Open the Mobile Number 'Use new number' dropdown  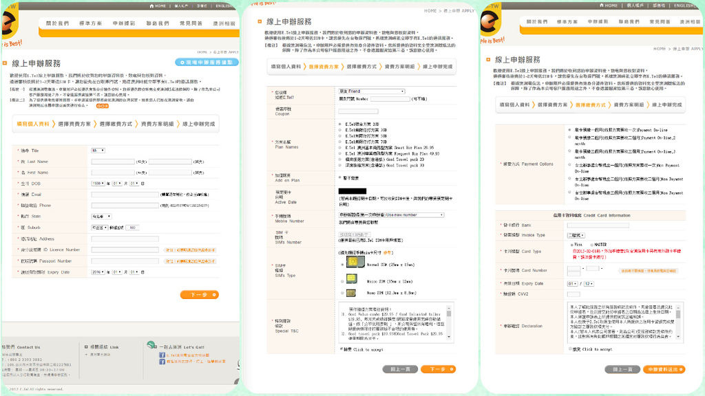coord(391,215)
